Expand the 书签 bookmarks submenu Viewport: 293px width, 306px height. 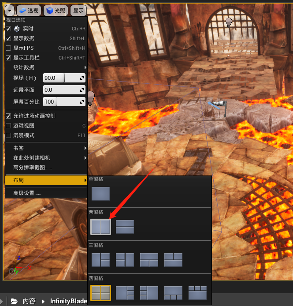point(46,148)
